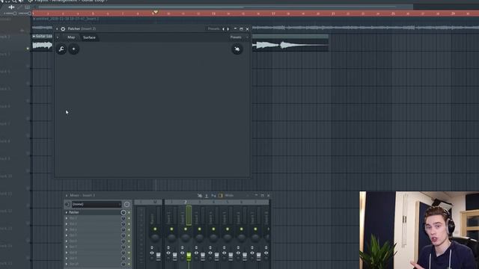Image resolution: width=479 pixels, height=269 pixels.
Task: Click the clock latency icon beside the (none) selector
Action: coord(126,204)
